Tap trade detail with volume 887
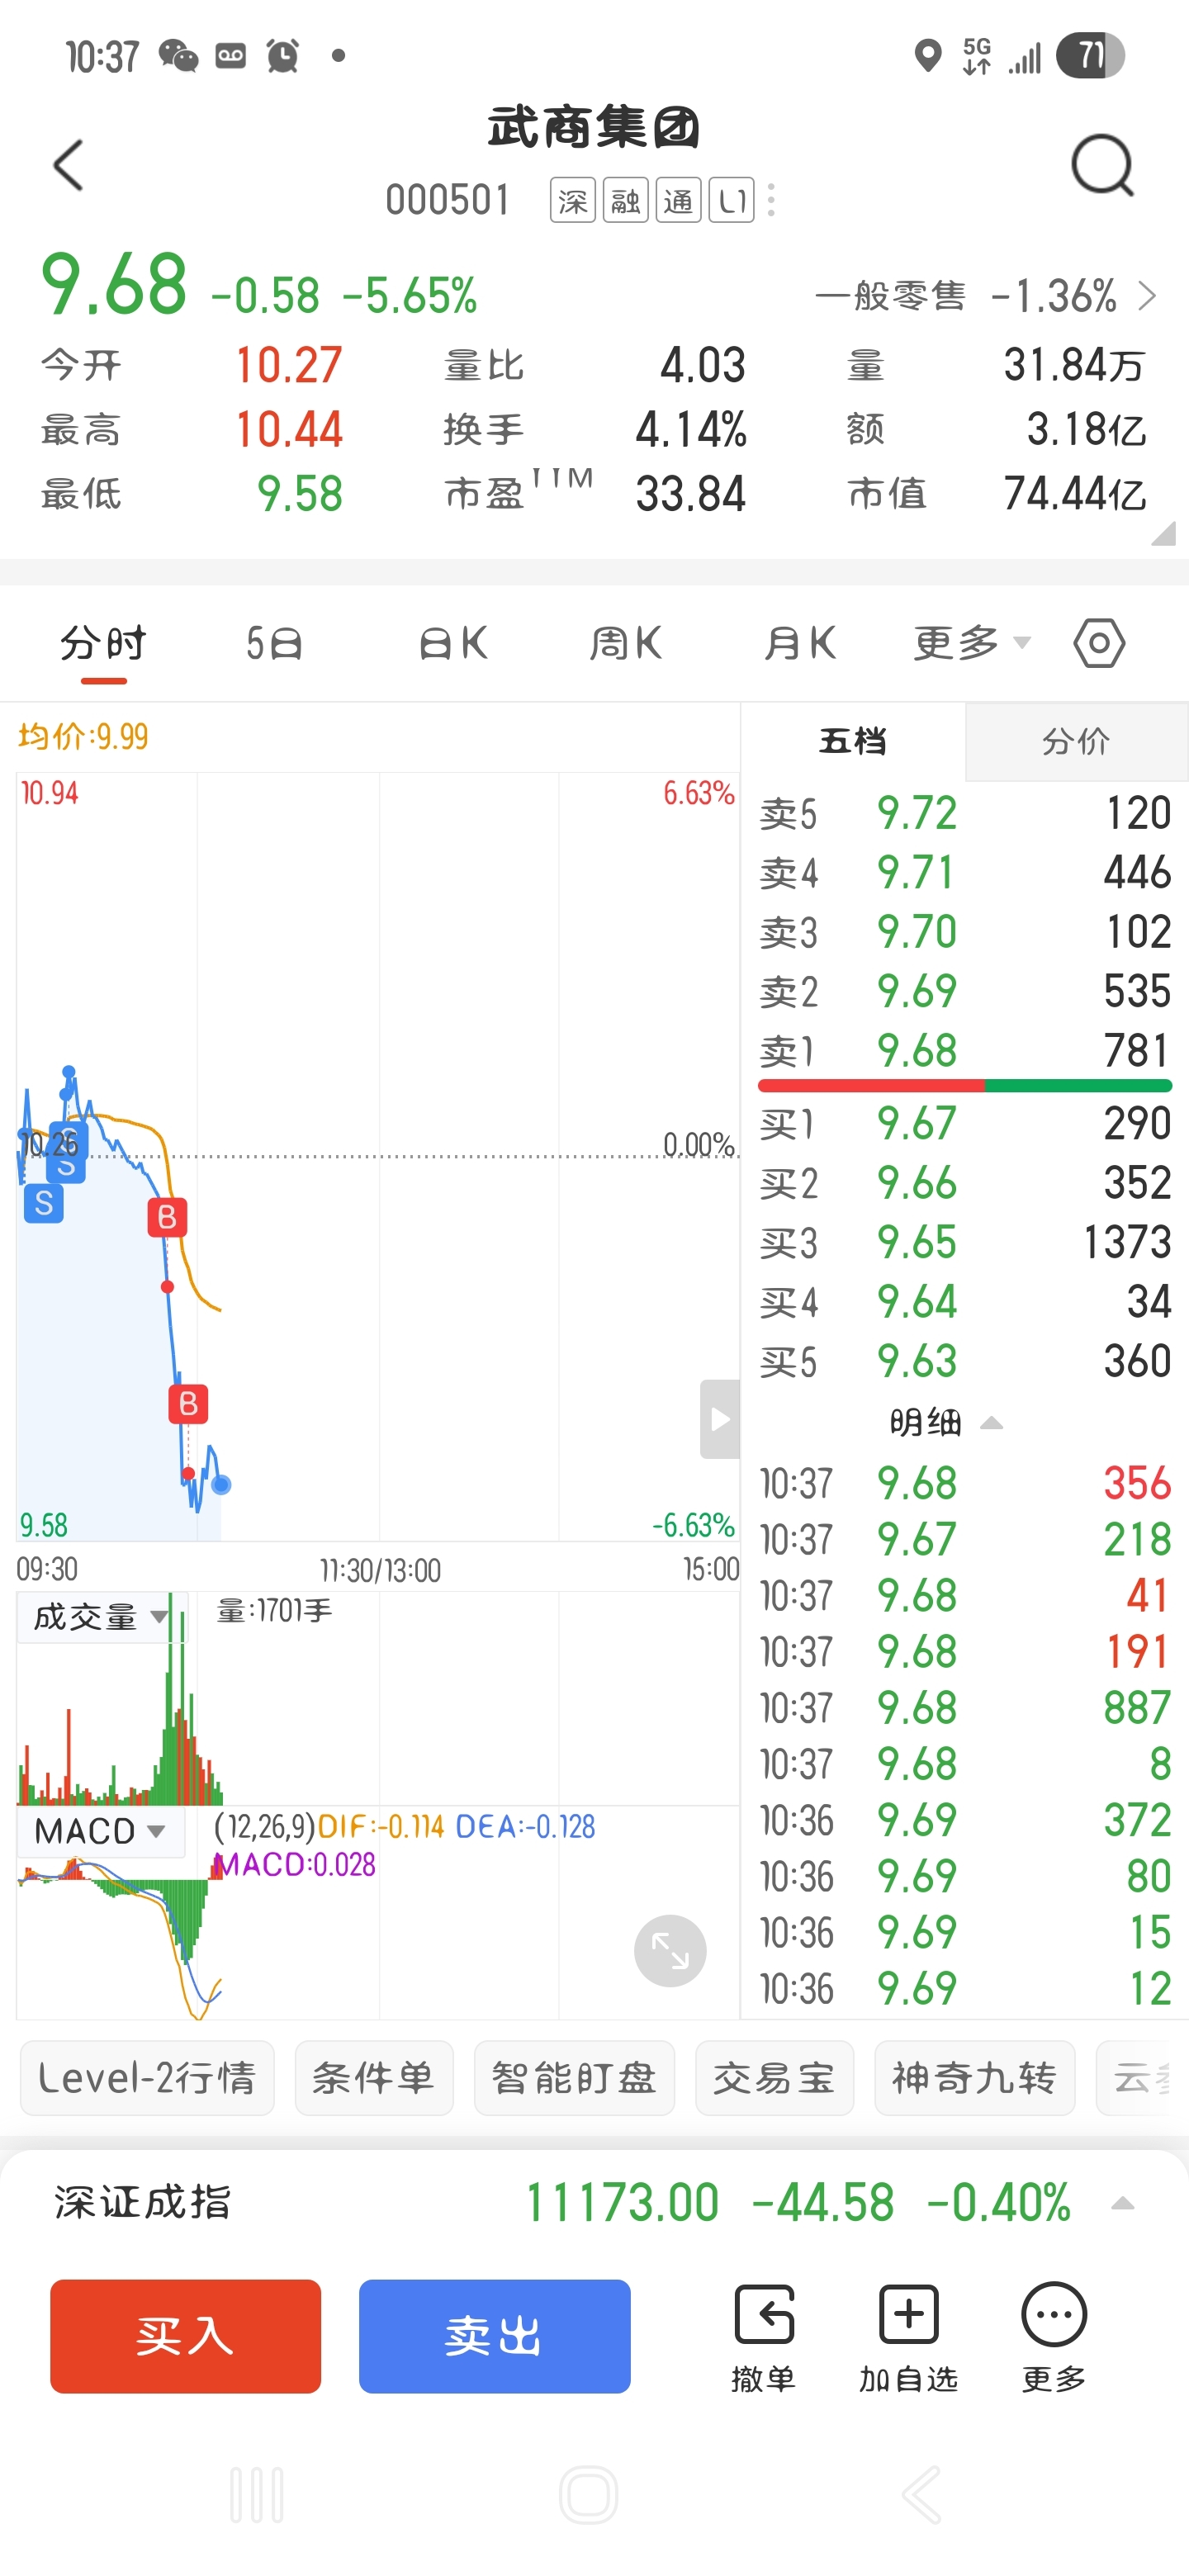Viewport: 1189px width, 2576px height. (965, 1707)
